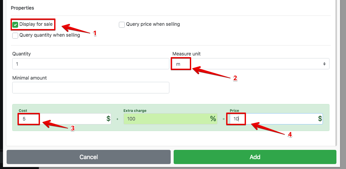Click the dollar icon in Cost field
This screenshot has height=169, width=346.
coord(109,119)
